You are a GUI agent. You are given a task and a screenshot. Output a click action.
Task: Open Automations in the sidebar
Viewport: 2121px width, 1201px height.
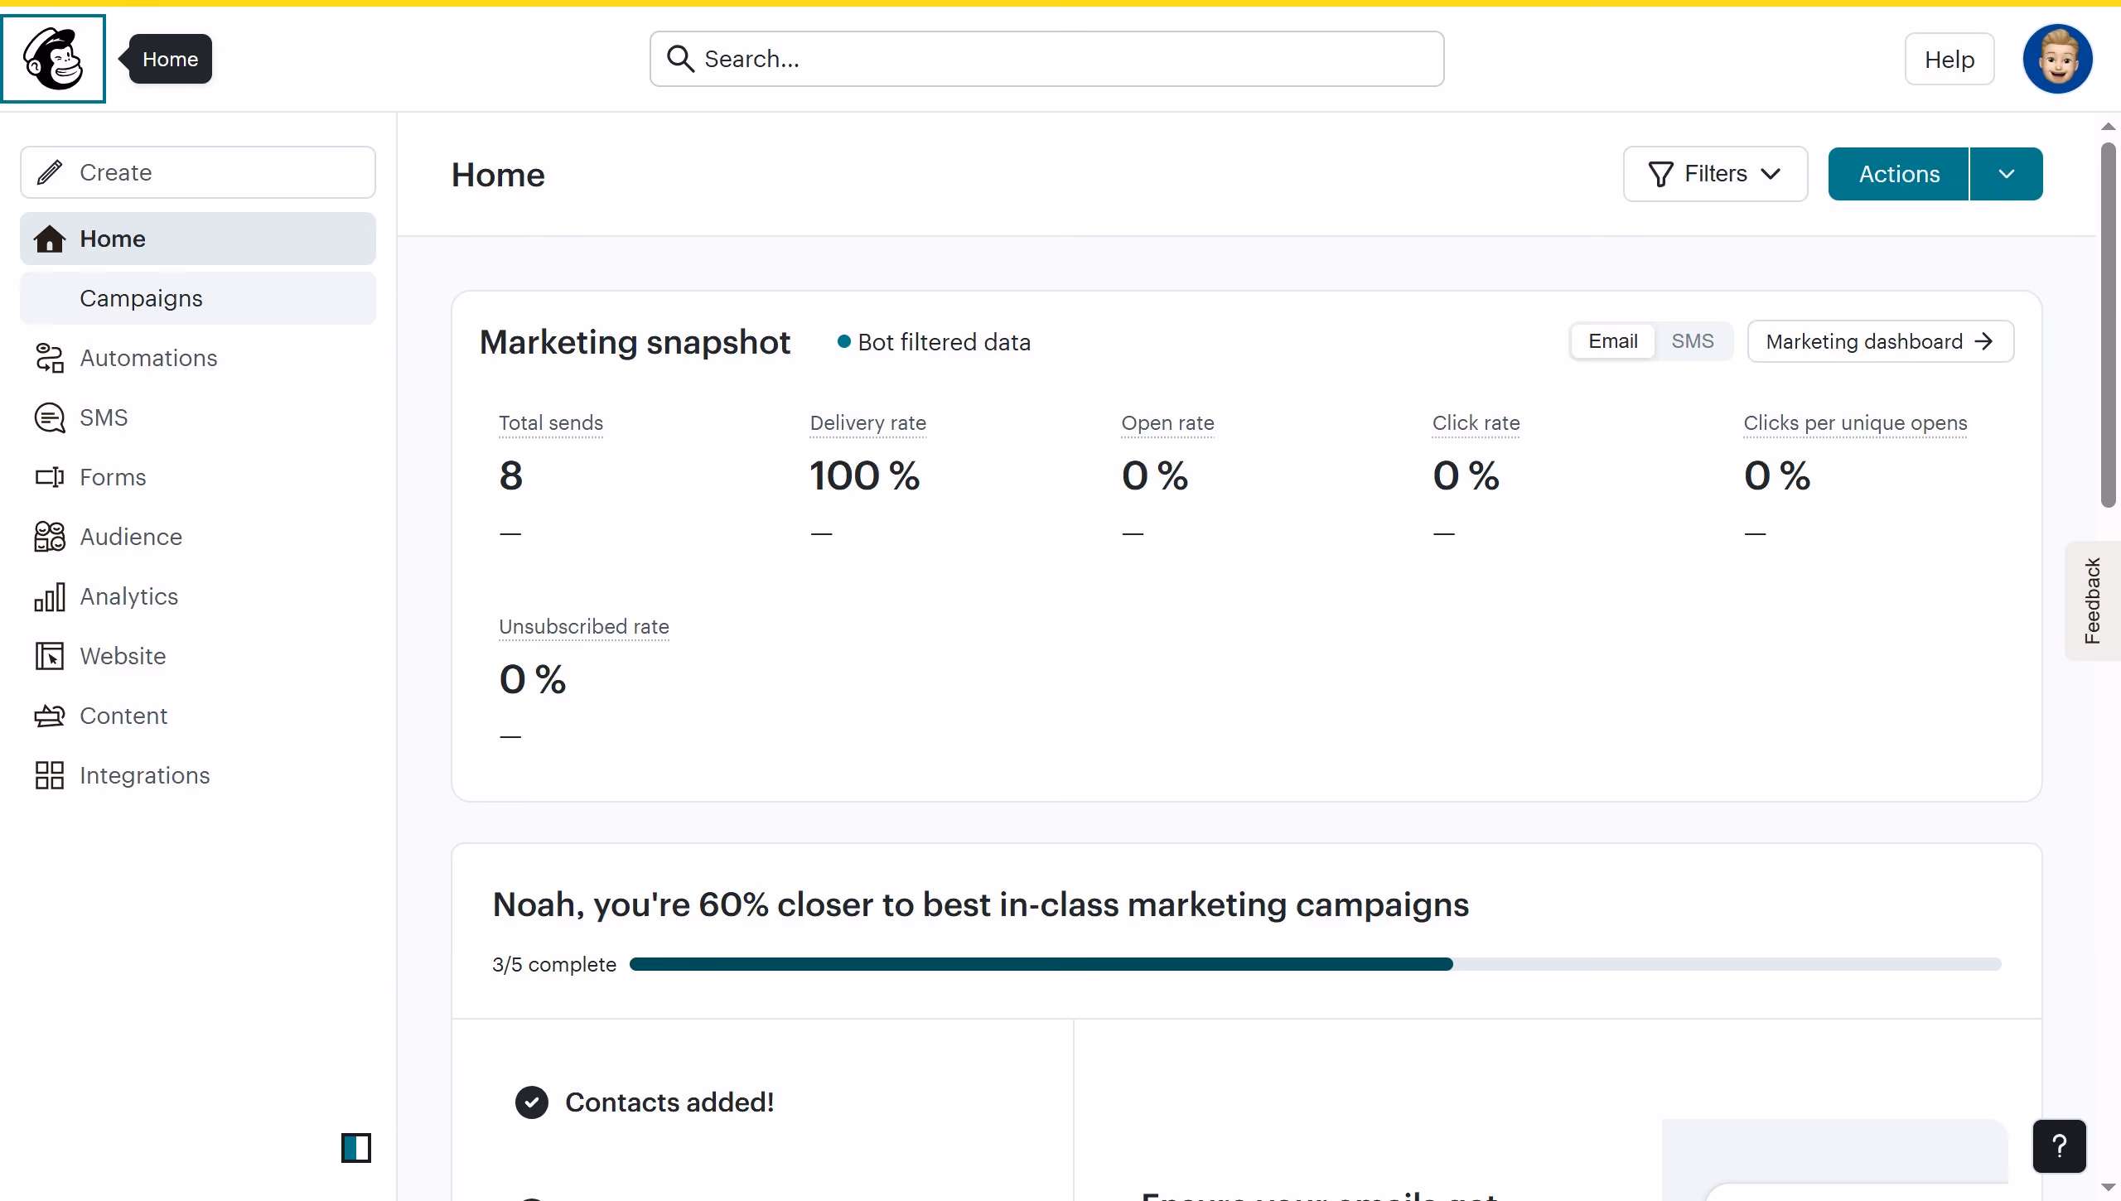(x=197, y=358)
